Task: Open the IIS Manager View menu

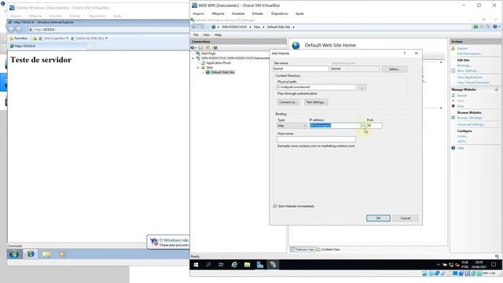Action: pos(206,35)
